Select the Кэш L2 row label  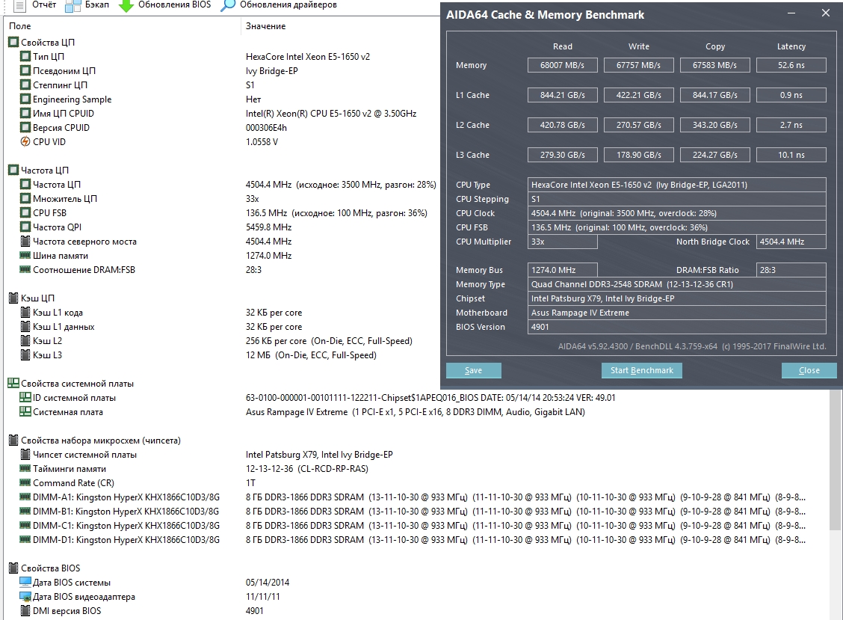coord(47,341)
